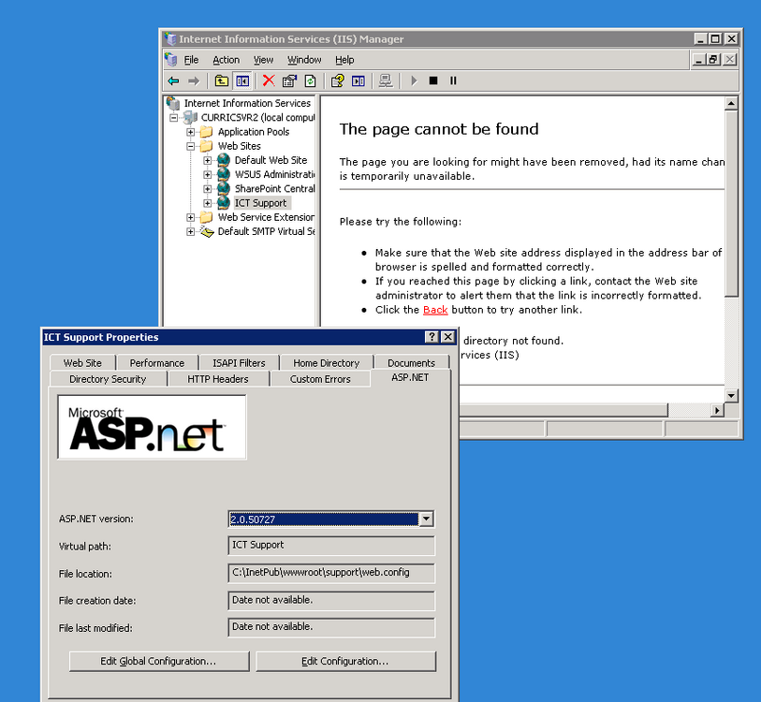
Task: Click the Default Web Site globe icon
Action: [224, 160]
